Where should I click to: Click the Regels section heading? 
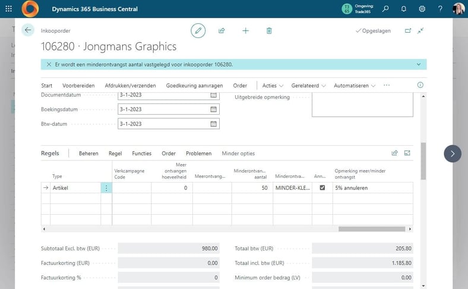pos(50,153)
